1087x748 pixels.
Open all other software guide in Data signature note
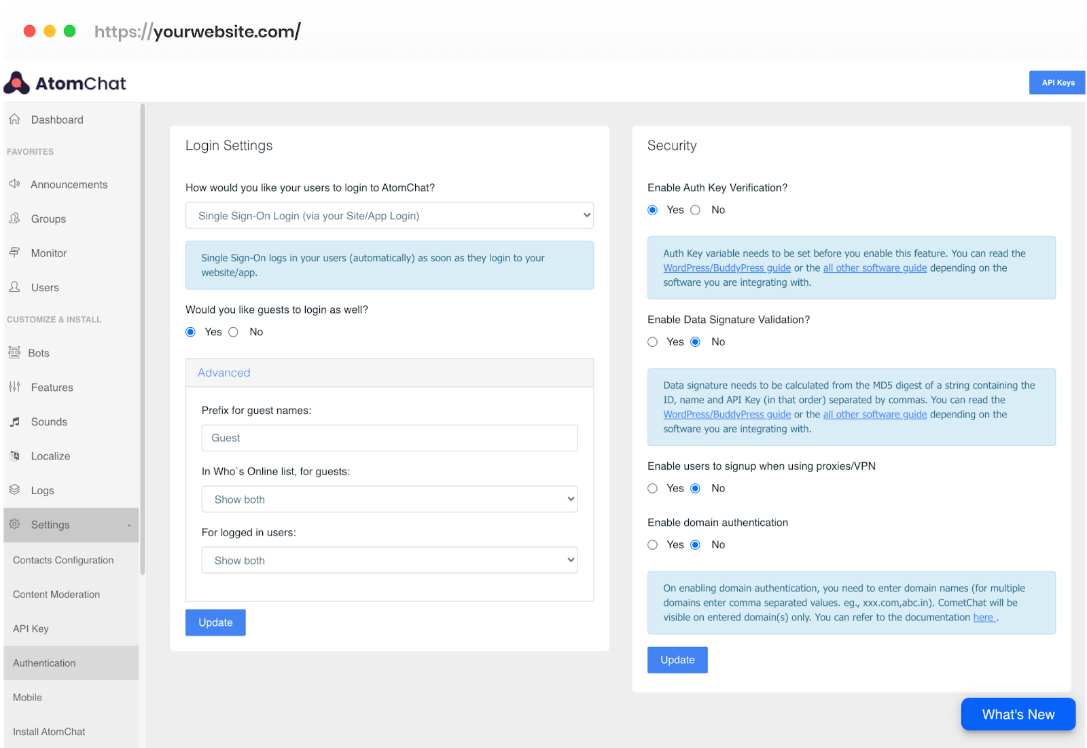pos(875,415)
